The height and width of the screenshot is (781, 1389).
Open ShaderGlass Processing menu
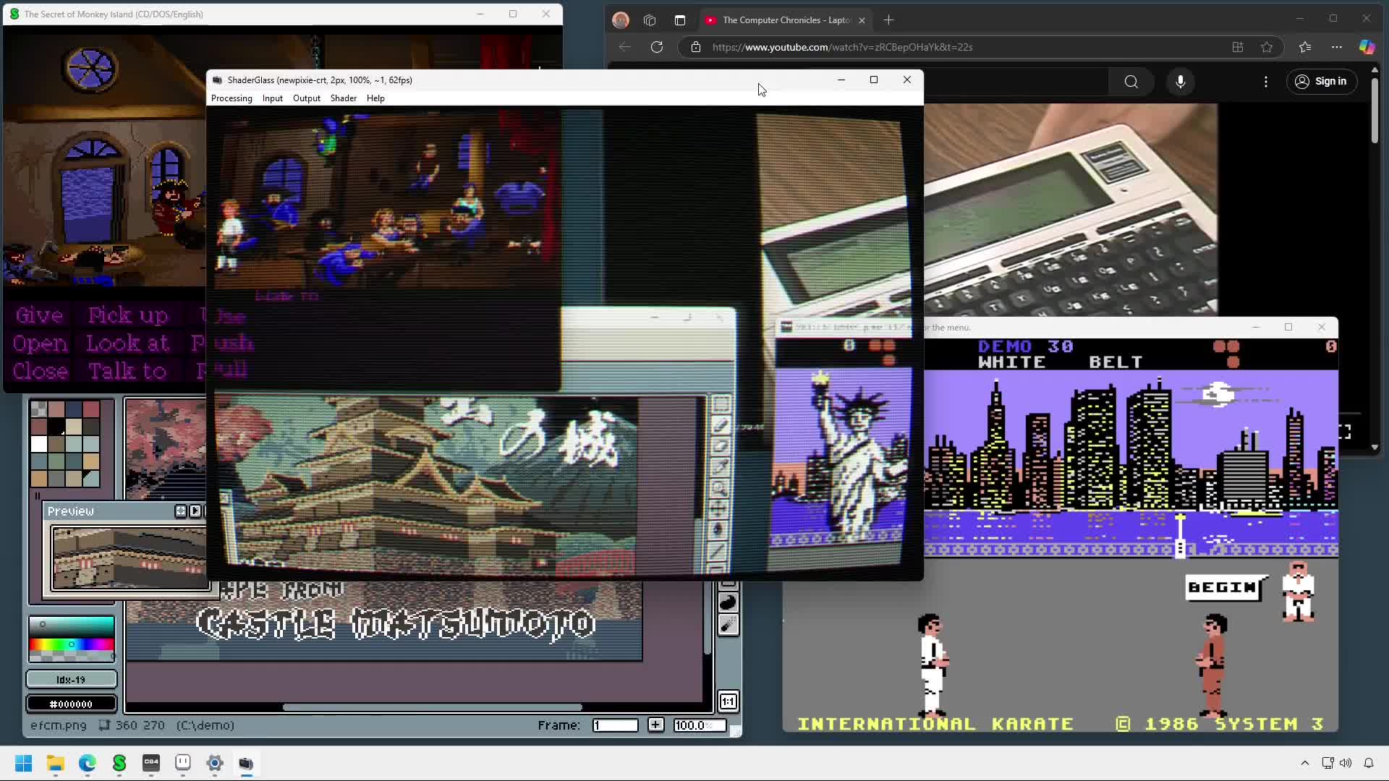pyautogui.click(x=231, y=98)
